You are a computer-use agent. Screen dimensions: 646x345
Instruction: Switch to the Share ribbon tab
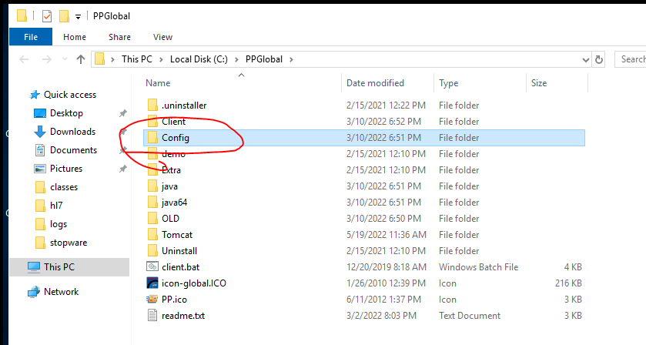pos(119,37)
